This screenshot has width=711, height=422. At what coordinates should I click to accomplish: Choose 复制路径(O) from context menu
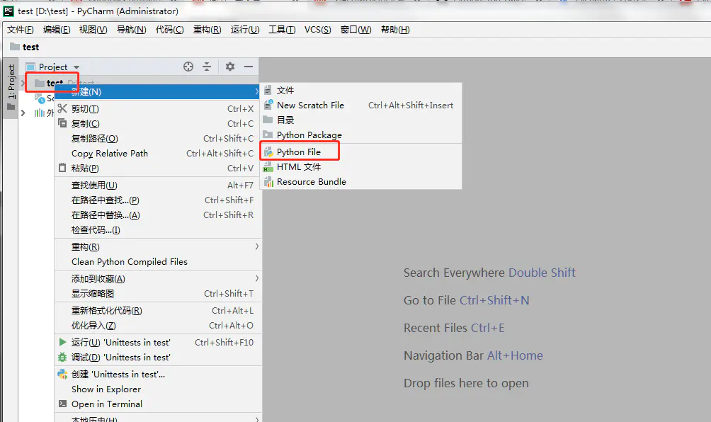[158, 138]
